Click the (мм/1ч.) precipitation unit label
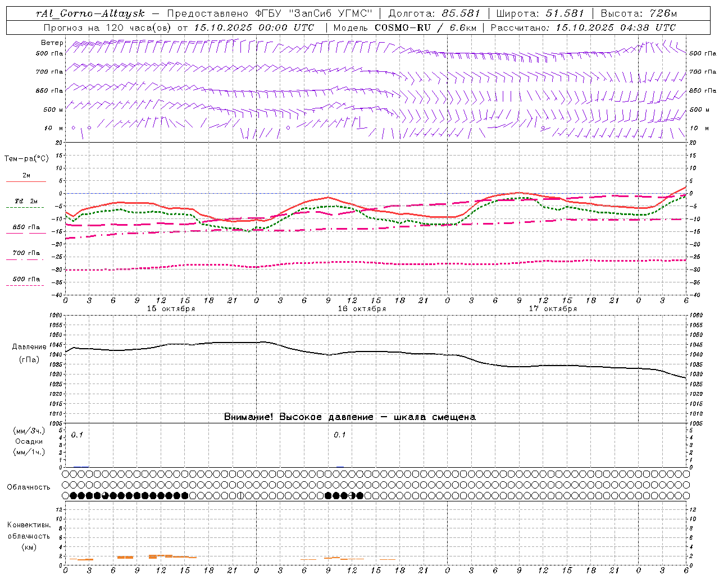Viewport: 719px width, 575px height. tap(29, 452)
